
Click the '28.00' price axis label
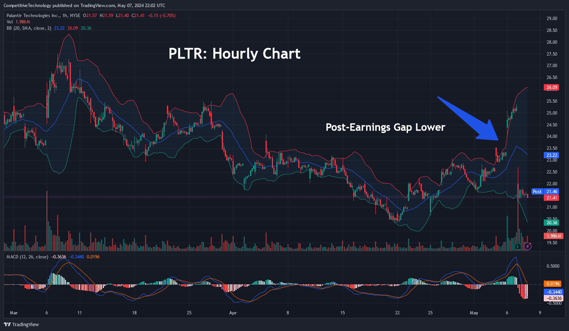552,42
